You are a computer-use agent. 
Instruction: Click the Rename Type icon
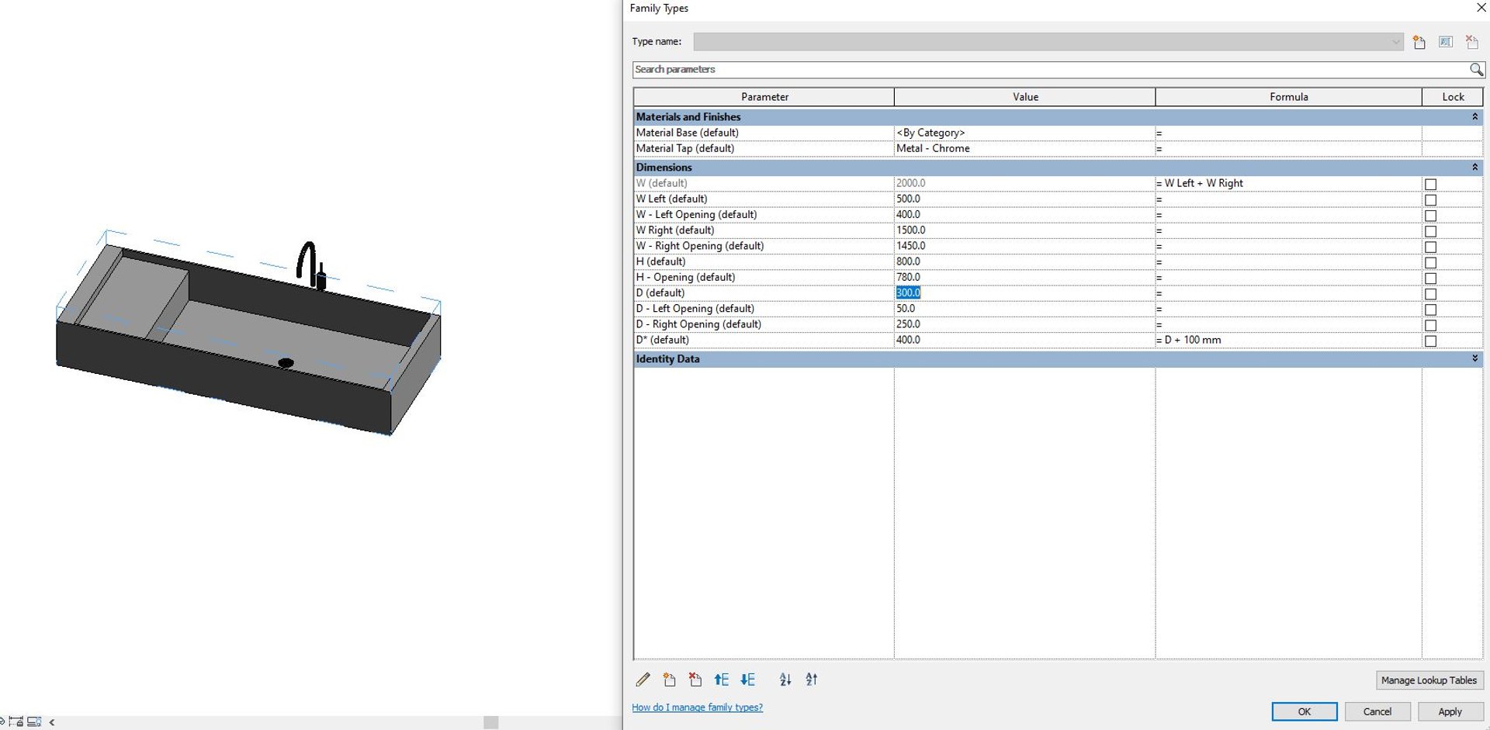coord(1446,42)
